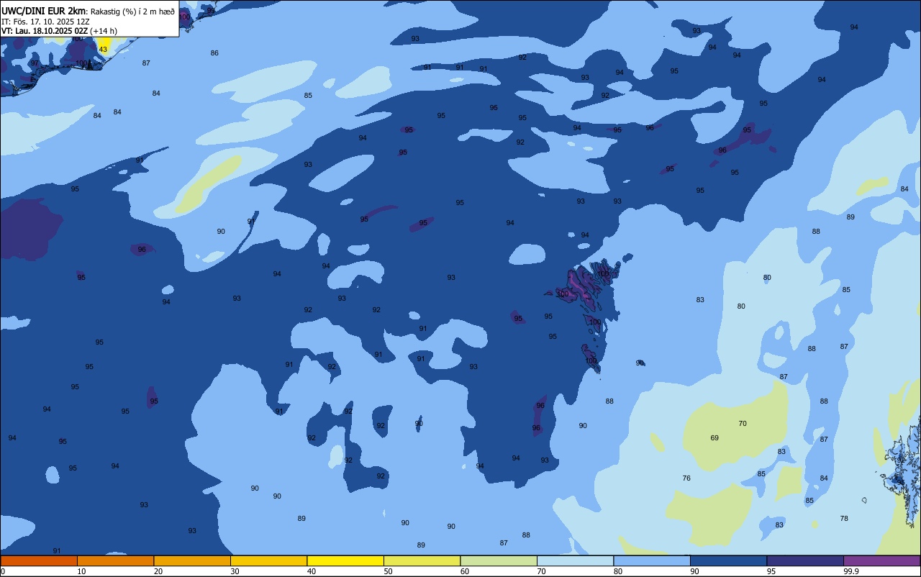Image resolution: width=921 pixels, height=577 pixels.
Task: Click the dark orange 0–10 legend swatch
Action: [38, 560]
